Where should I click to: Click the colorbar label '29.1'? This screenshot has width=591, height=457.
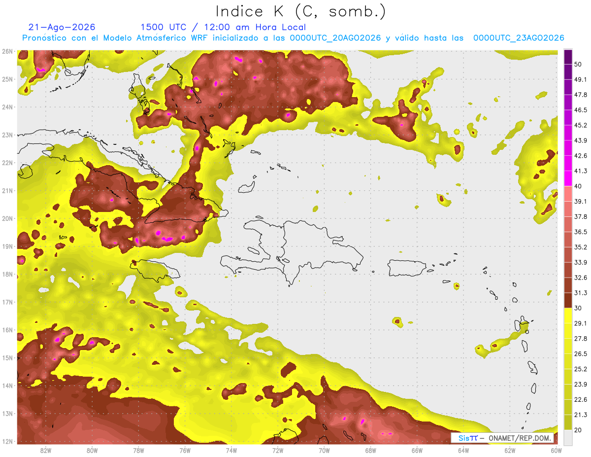tap(580, 323)
